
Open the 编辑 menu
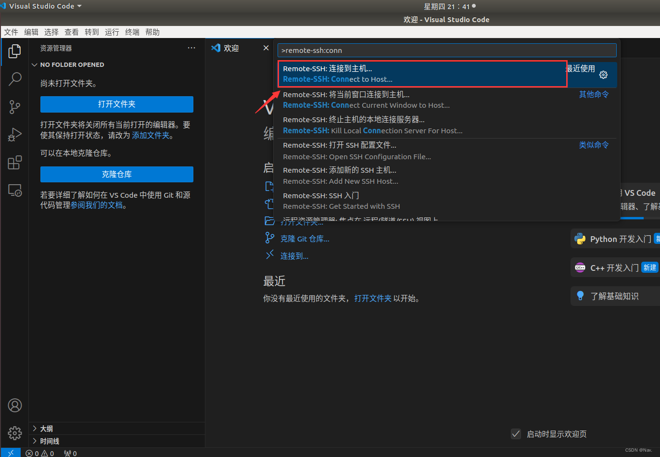pyautogui.click(x=31, y=32)
